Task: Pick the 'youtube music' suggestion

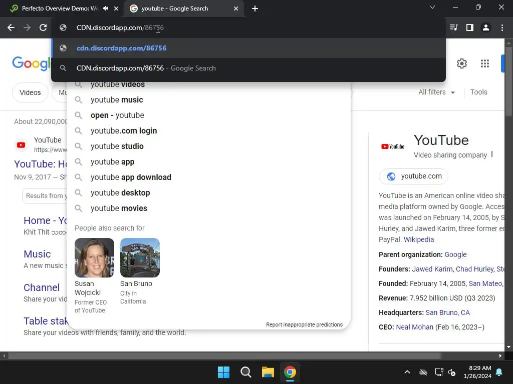Action: (x=208, y=99)
